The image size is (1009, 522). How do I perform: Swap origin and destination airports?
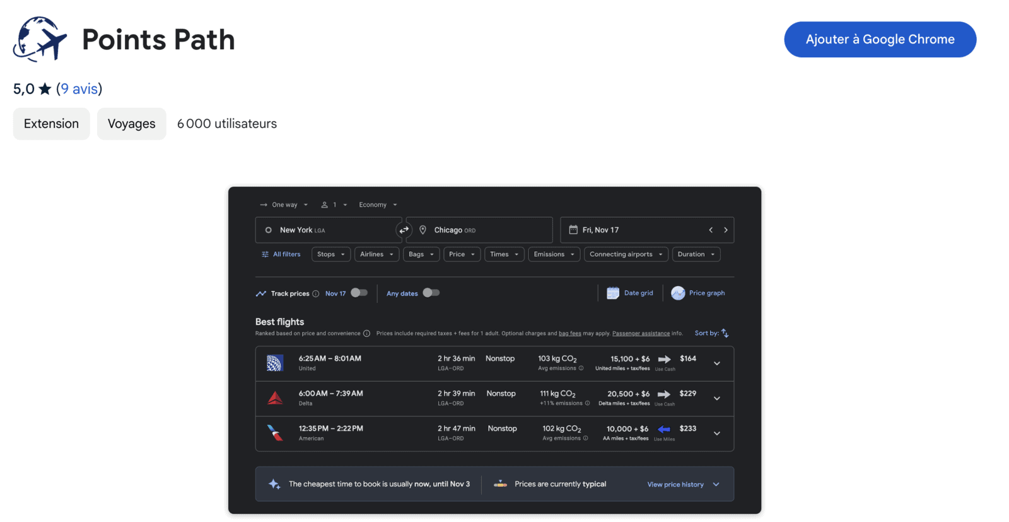(404, 230)
